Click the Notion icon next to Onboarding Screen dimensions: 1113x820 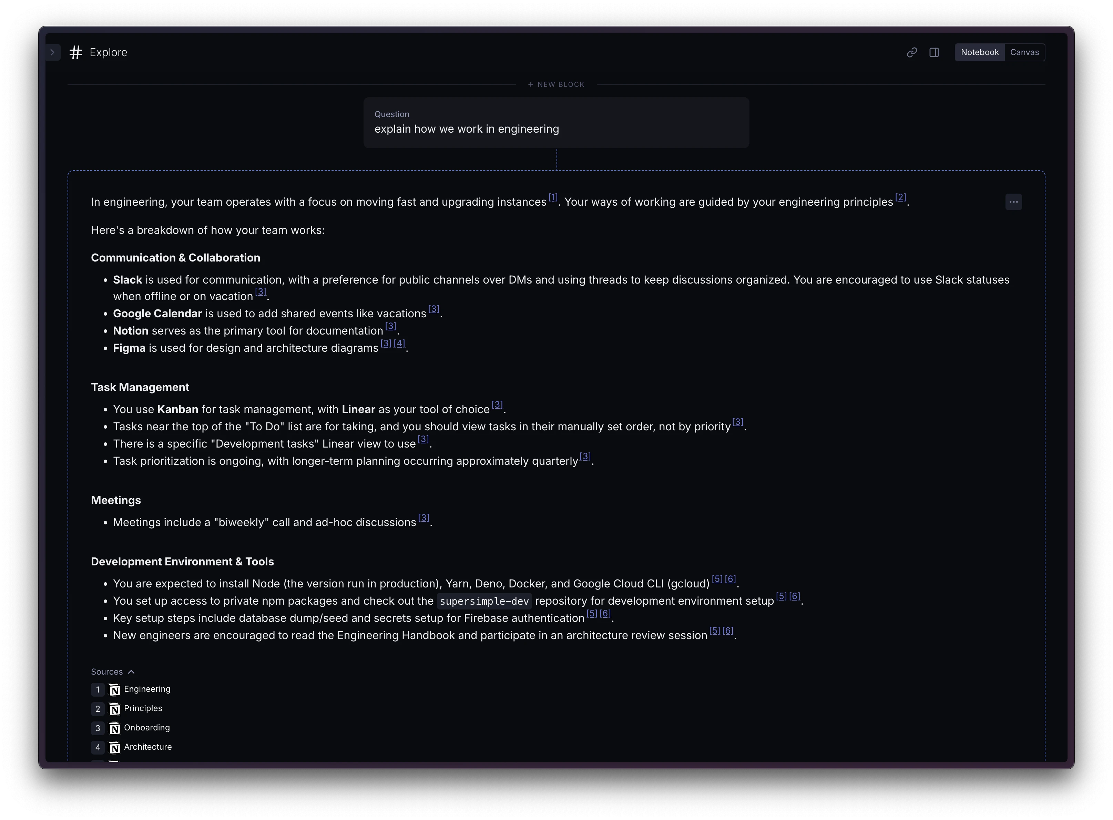(115, 728)
